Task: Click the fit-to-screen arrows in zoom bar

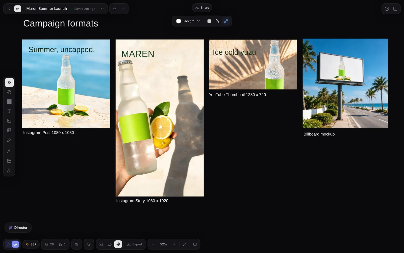Action: coord(185,244)
